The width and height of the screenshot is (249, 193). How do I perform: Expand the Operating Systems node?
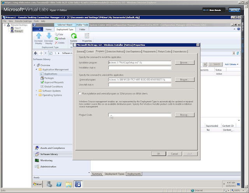(36, 95)
